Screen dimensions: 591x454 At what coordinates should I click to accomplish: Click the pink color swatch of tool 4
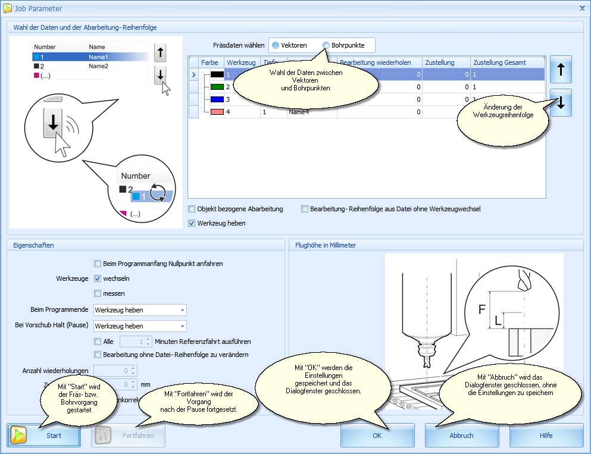tap(217, 112)
